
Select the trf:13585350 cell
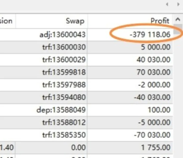[64, 135]
